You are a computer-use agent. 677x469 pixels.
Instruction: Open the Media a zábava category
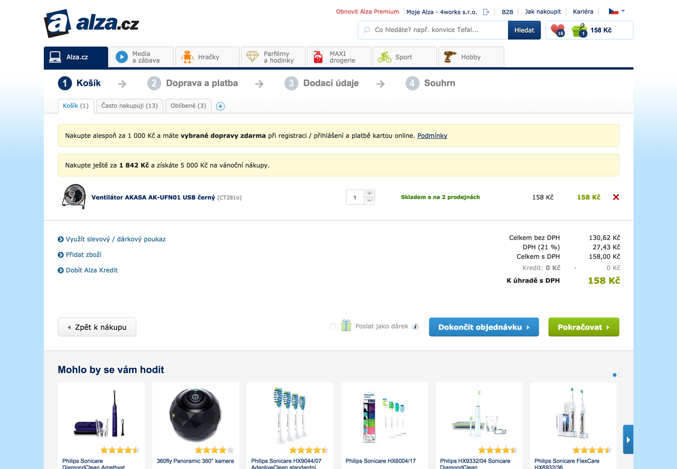point(142,57)
